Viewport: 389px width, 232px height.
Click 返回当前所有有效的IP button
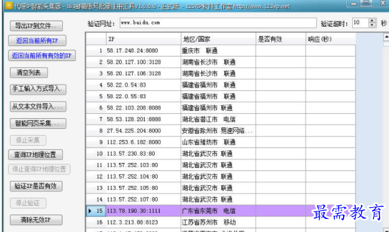pyautogui.click(x=42, y=55)
